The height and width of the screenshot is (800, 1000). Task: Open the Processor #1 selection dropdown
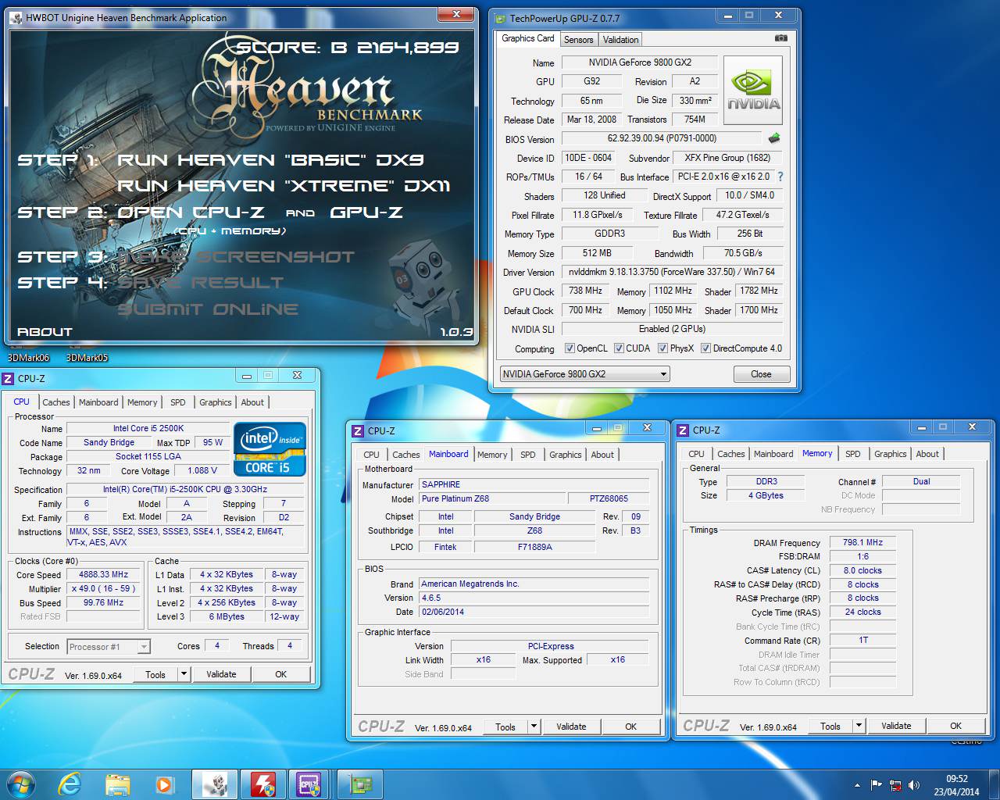[109, 647]
